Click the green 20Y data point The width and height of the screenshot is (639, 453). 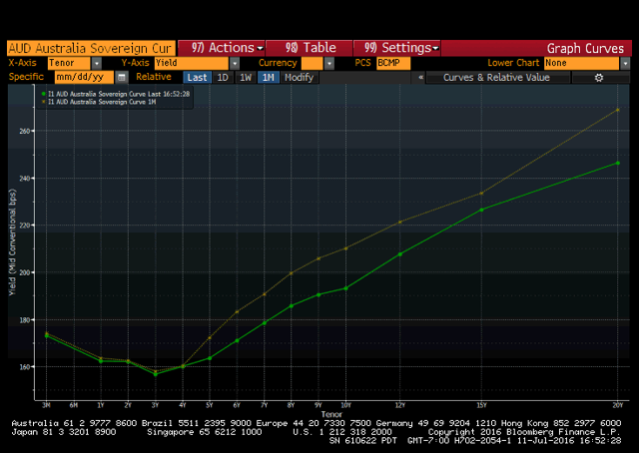pos(618,163)
